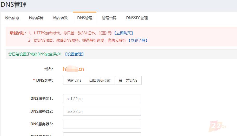The width and height of the screenshot is (237, 136).
Task: Focus the empty DNS服务器3 input field
Action: pyautogui.click(x=102, y=124)
